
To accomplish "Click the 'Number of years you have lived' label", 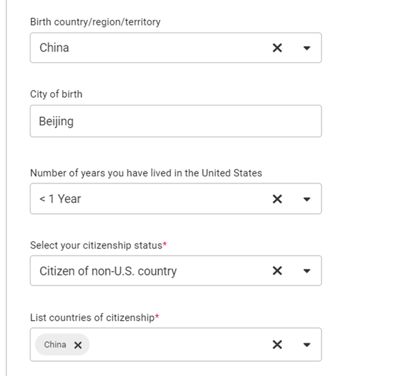I will tap(146, 173).
